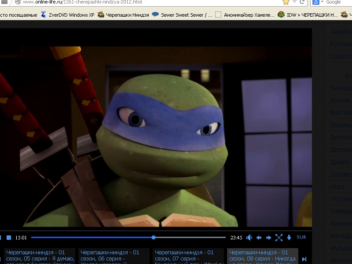Mute the player volume speaker icon
Screen dimensions: 352x264
pos(249,238)
